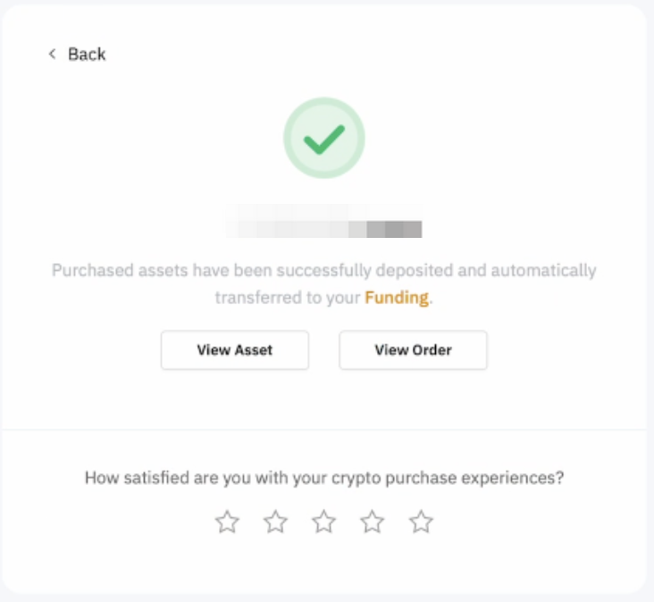Rate the experience one star
654x602 pixels.
227,521
